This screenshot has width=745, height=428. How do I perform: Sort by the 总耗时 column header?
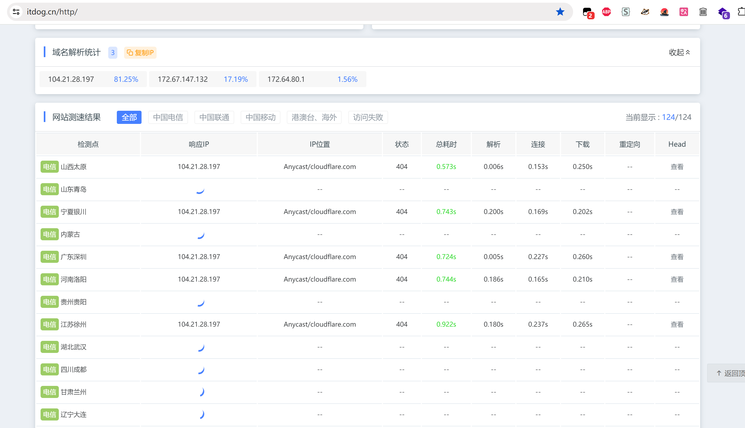(446, 144)
